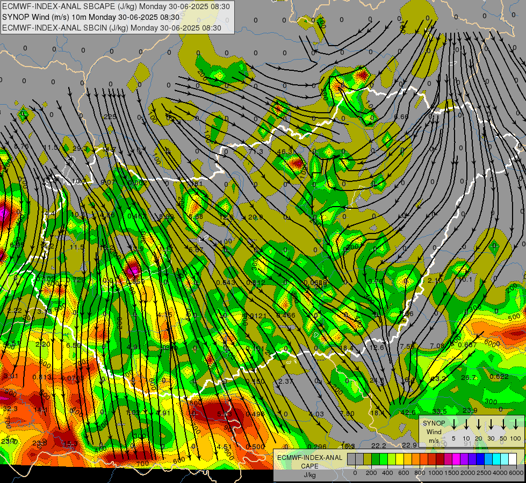This screenshot has width=526, height=483.
Task: Click the 0.622 value on the map
Action: (x=499, y=377)
